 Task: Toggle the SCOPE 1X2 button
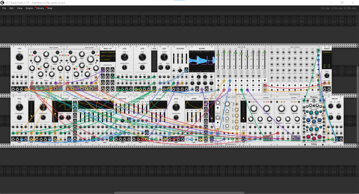click(192, 77)
